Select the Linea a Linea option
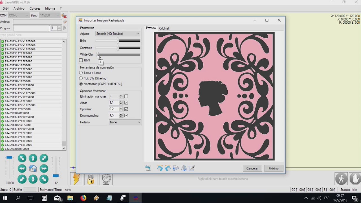Screen dimensions: 361x203 81,73
